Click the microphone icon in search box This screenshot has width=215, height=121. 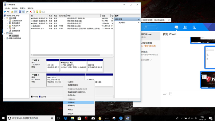click(x=52, y=118)
